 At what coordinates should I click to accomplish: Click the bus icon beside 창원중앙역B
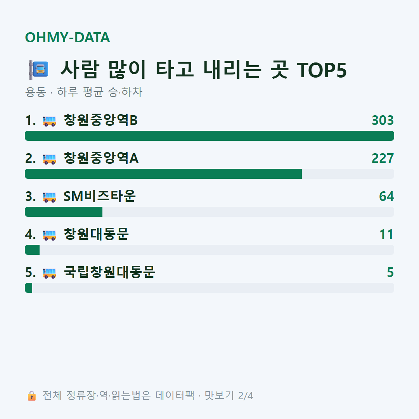click(x=50, y=121)
